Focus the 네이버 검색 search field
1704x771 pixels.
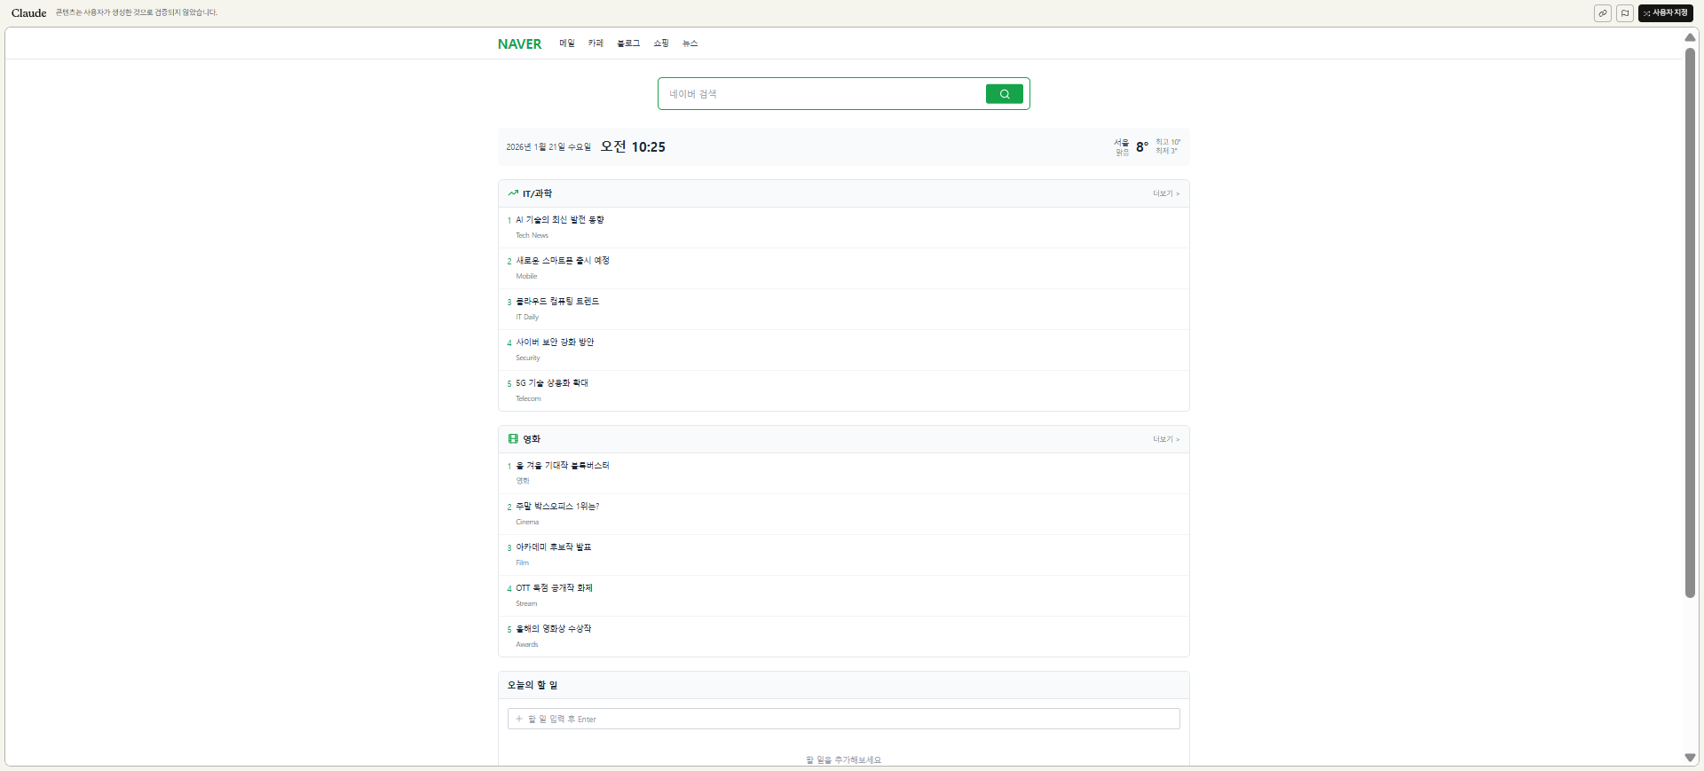pyautogui.click(x=822, y=94)
